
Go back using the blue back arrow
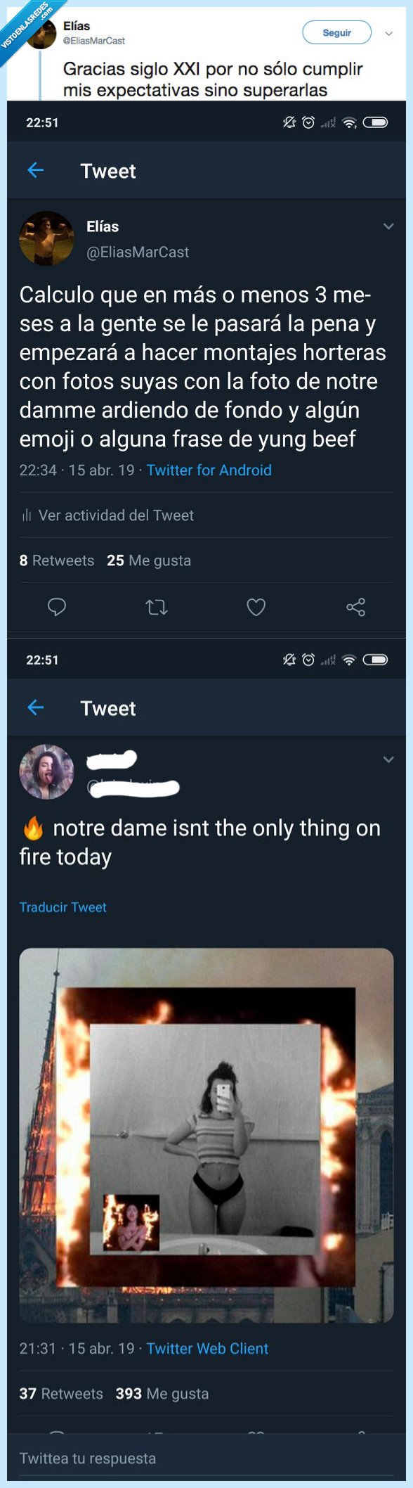(x=35, y=171)
